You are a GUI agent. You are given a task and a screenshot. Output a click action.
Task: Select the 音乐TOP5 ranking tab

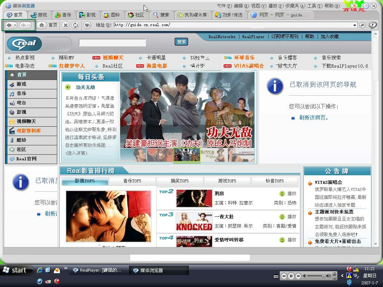[132, 181]
